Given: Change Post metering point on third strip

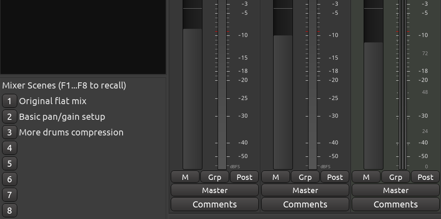Looking at the screenshot, I should click(x=425, y=177).
